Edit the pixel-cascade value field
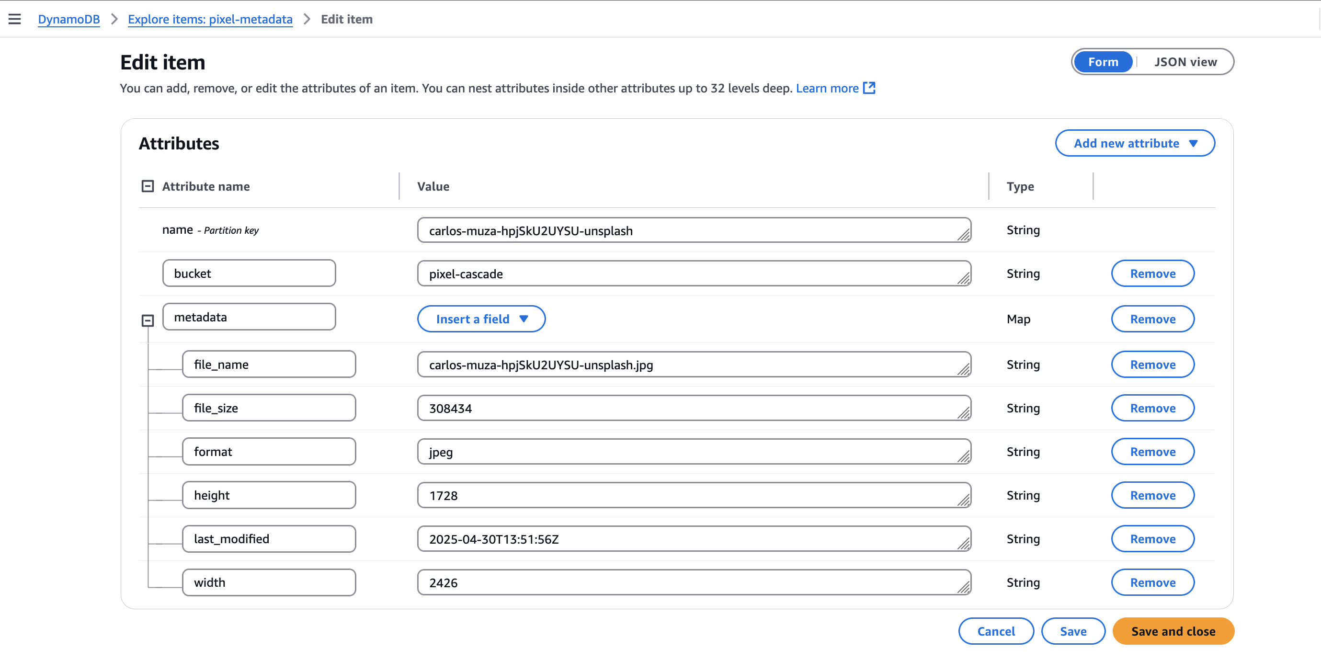This screenshot has width=1321, height=661. [x=695, y=274]
